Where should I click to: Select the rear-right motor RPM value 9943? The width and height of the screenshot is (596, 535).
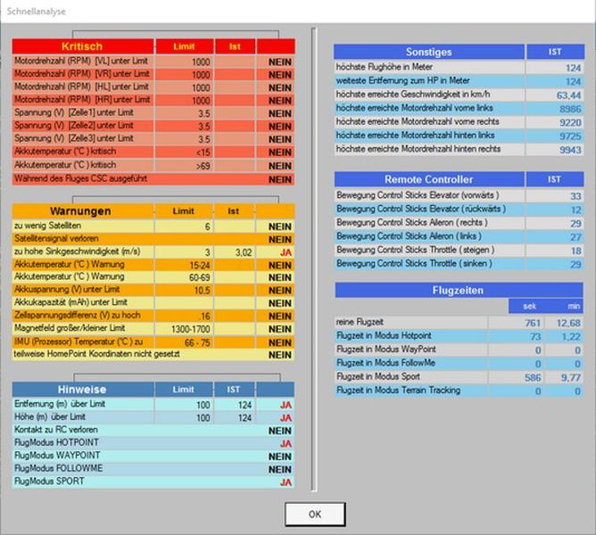(x=570, y=150)
